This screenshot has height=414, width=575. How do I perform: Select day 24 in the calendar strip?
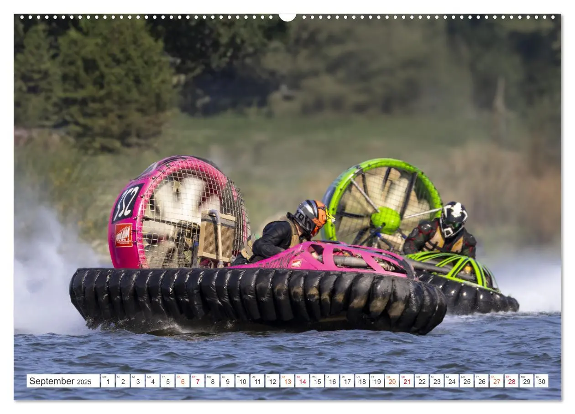pos(452,381)
